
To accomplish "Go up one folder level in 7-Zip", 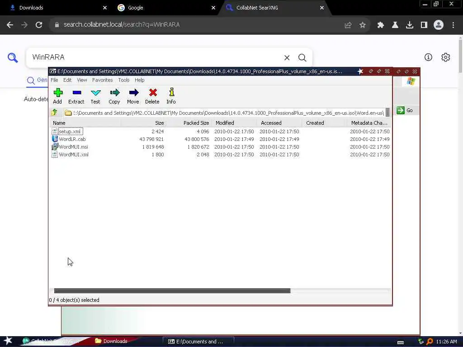I will [54, 113].
